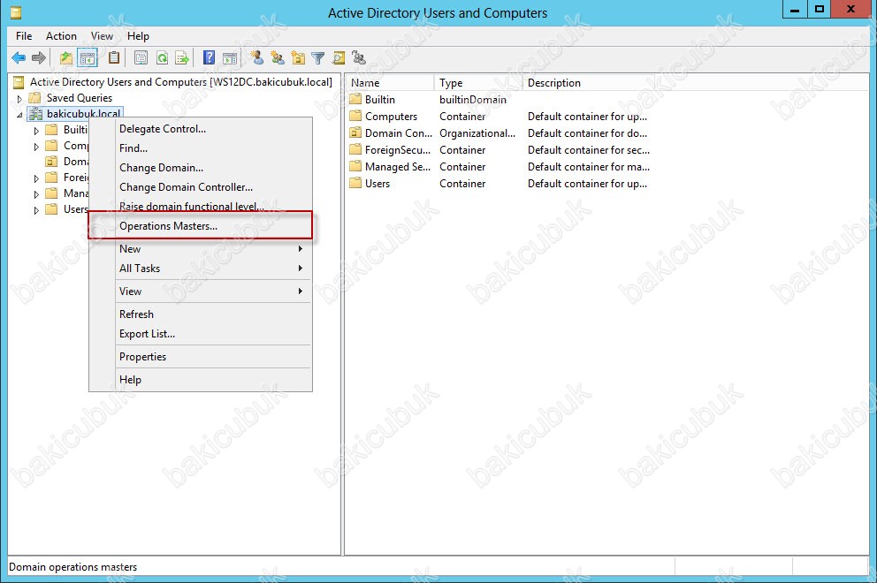Click the 'Default container for ma...' description

(x=589, y=167)
